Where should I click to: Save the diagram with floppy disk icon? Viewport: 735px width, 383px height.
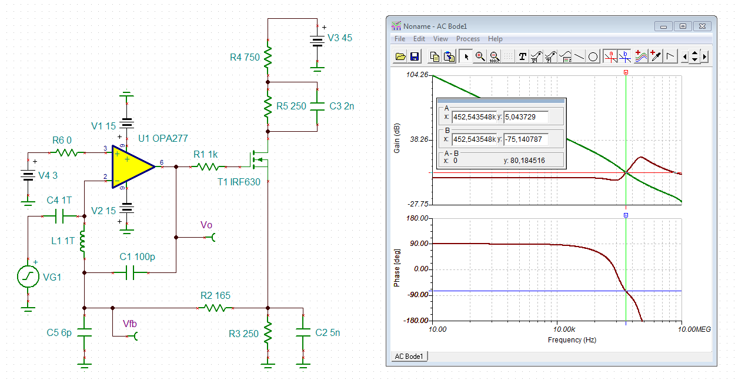[x=414, y=56]
